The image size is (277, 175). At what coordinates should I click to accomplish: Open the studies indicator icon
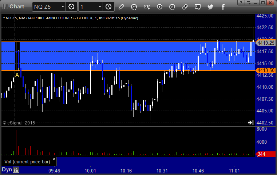[x=134, y=7]
